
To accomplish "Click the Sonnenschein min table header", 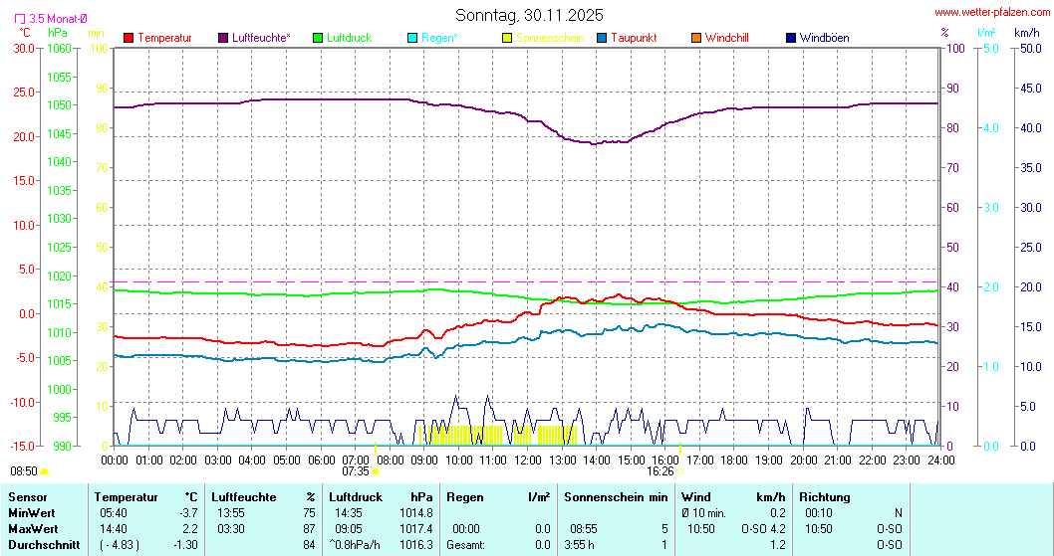I will click(617, 497).
